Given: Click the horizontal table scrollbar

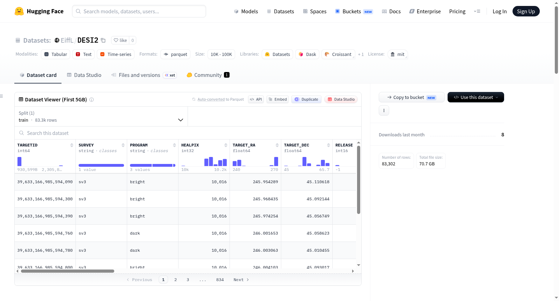Looking at the screenshot, I should 67,271.
